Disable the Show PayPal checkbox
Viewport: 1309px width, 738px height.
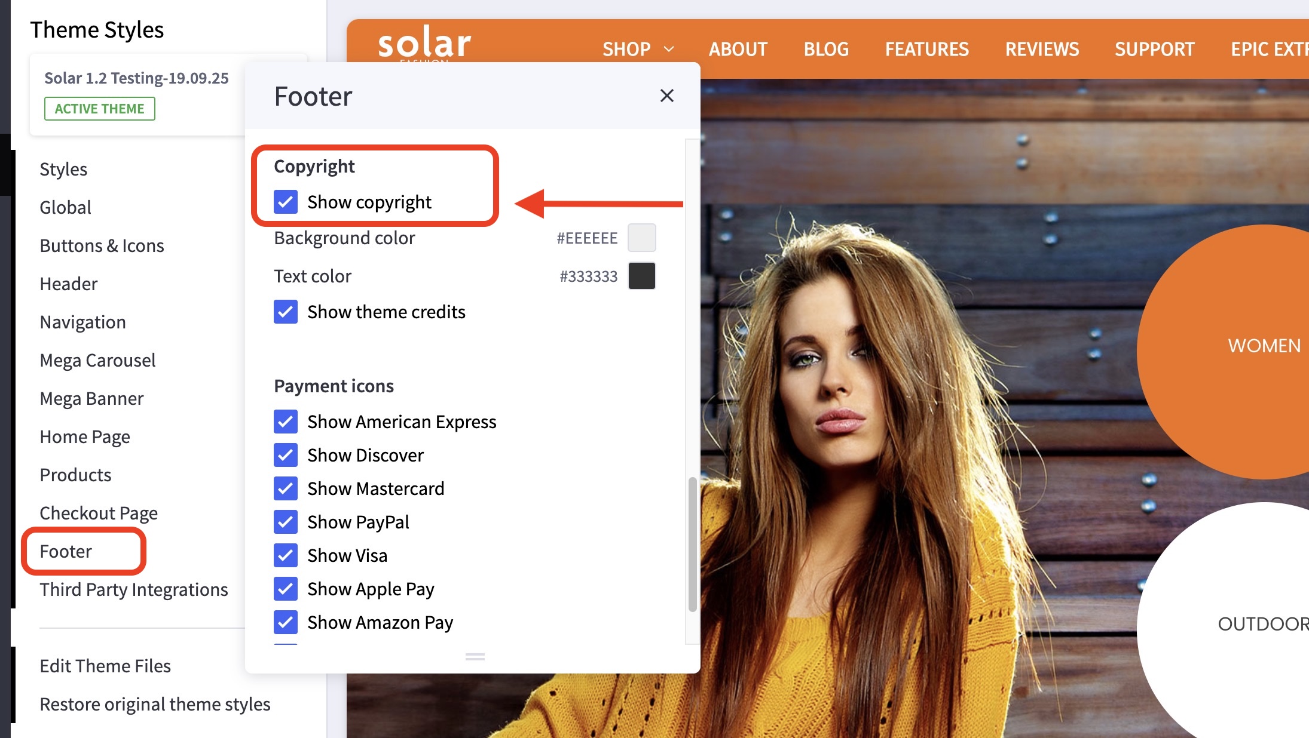286,522
